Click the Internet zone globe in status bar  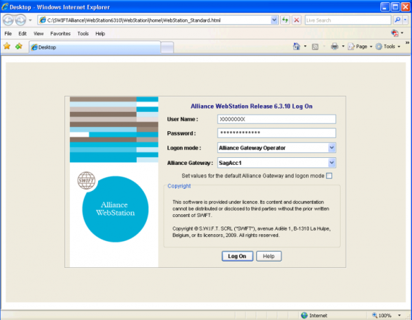304,315
